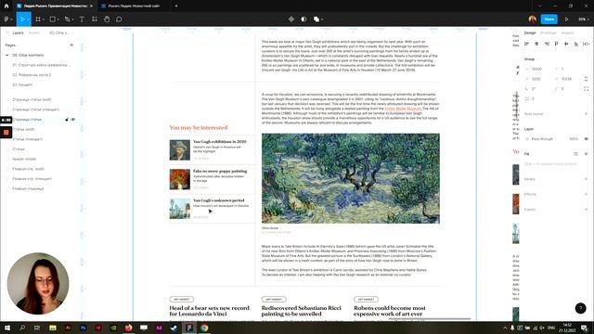
Task: Select the page '03. Концепт'
Action: pos(22,84)
